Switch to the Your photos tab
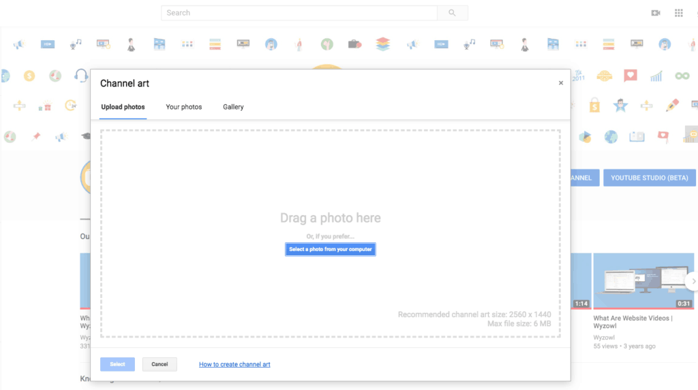Viewport: 698px width, 390px height. pyautogui.click(x=184, y=107)
